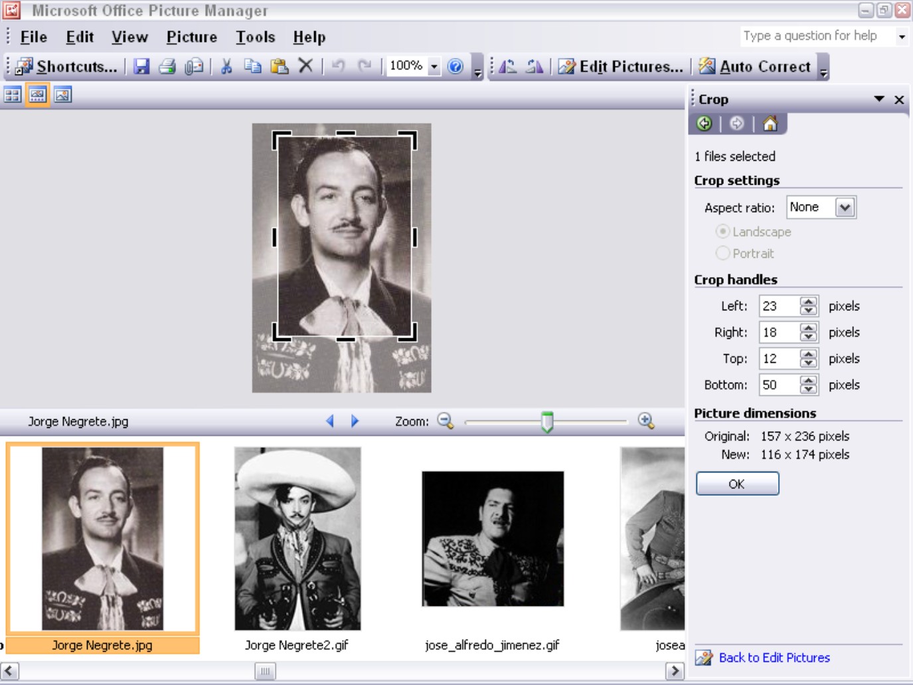Click the zoom out magnifier icon
The width and height of the screenshot is (913, 685).
tap(446, 421)
